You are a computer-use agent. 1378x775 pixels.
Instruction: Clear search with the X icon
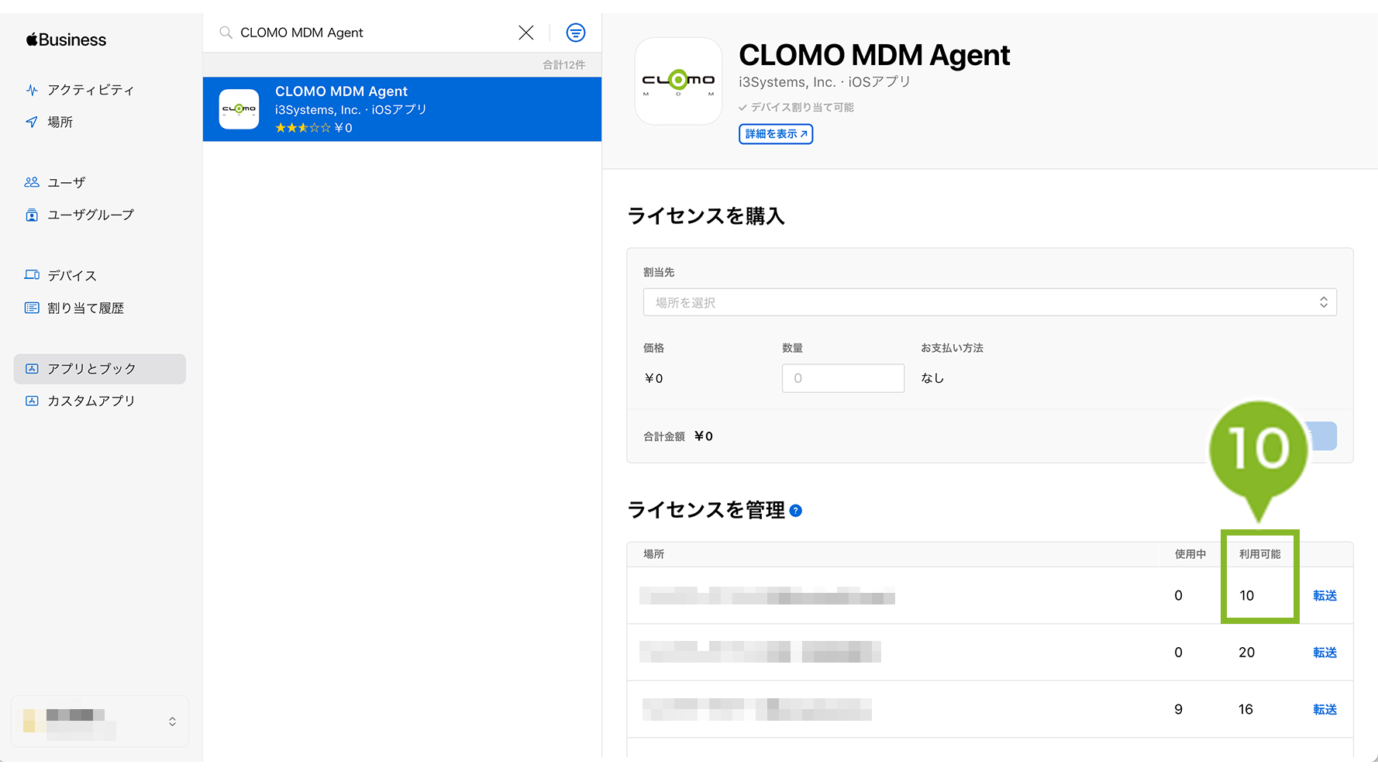[x=526, y=33]
